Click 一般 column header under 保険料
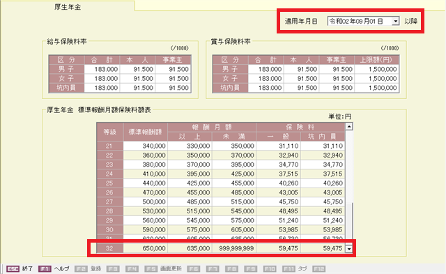446x274 pixels. (x=279, y=137)
